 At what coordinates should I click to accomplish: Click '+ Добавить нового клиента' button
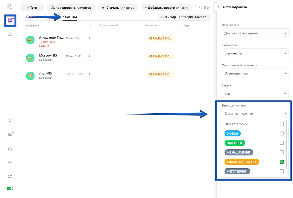(x=166, y=7)
